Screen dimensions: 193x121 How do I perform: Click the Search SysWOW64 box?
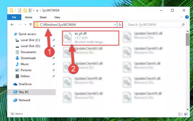[156, 25]
